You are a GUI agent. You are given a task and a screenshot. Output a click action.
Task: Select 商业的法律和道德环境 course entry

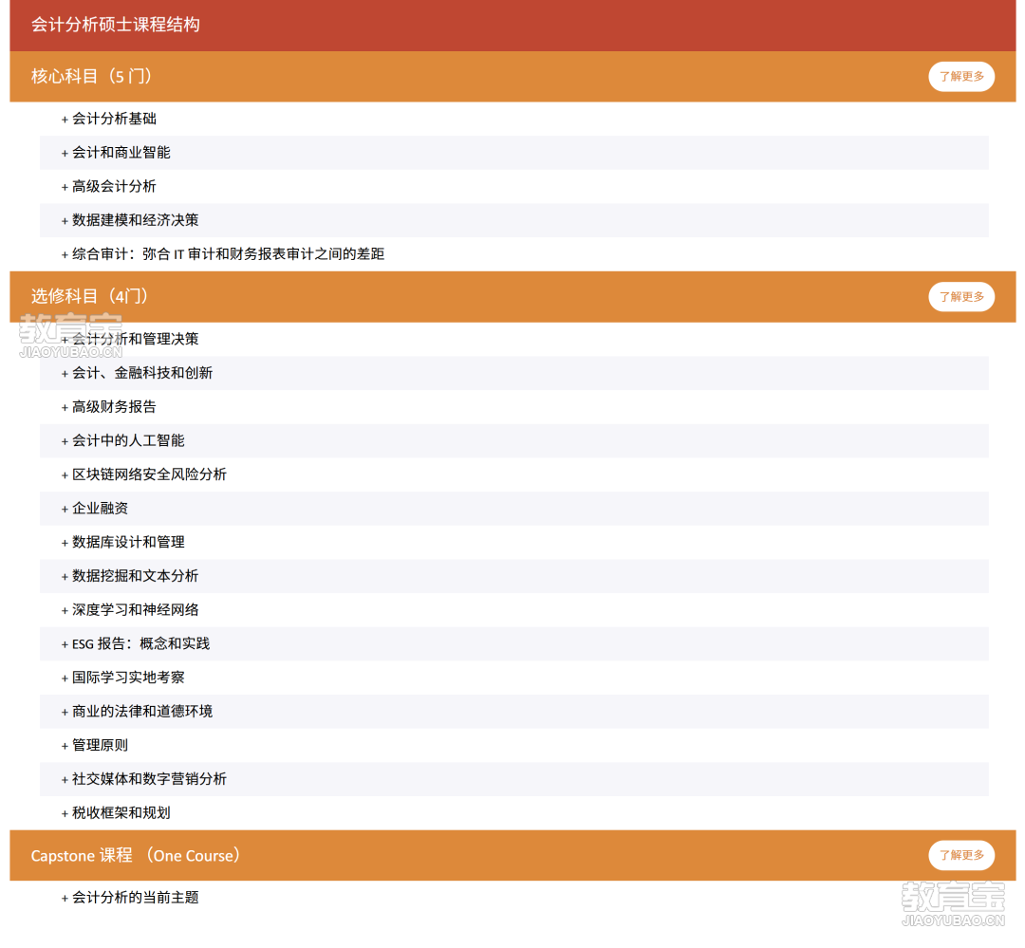point(513,712)
